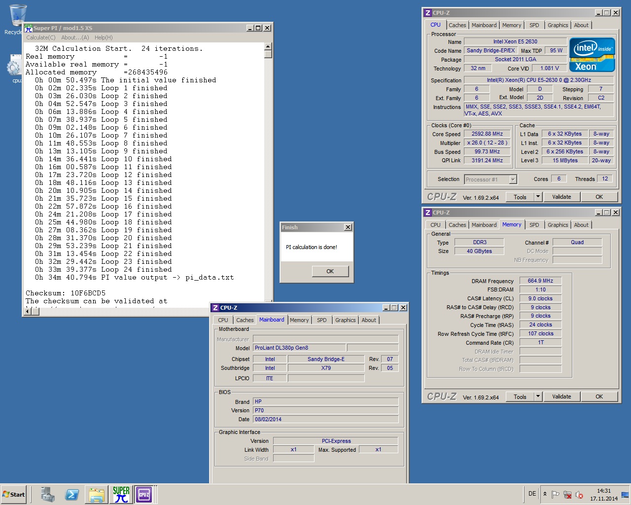
Task: Select Graphics tab in Mainboard CPU-Z window
Action: [x=345, y=320]
